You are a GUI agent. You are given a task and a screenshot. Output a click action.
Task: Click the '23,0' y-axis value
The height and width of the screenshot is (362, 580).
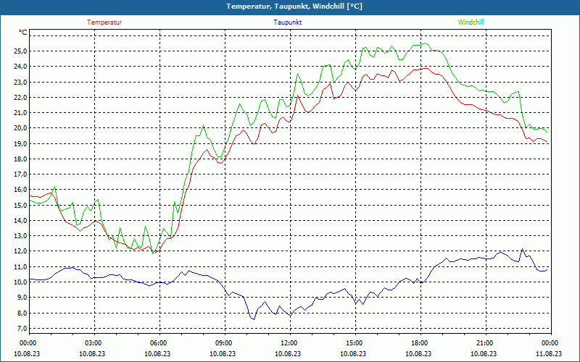tap(20, 82)
